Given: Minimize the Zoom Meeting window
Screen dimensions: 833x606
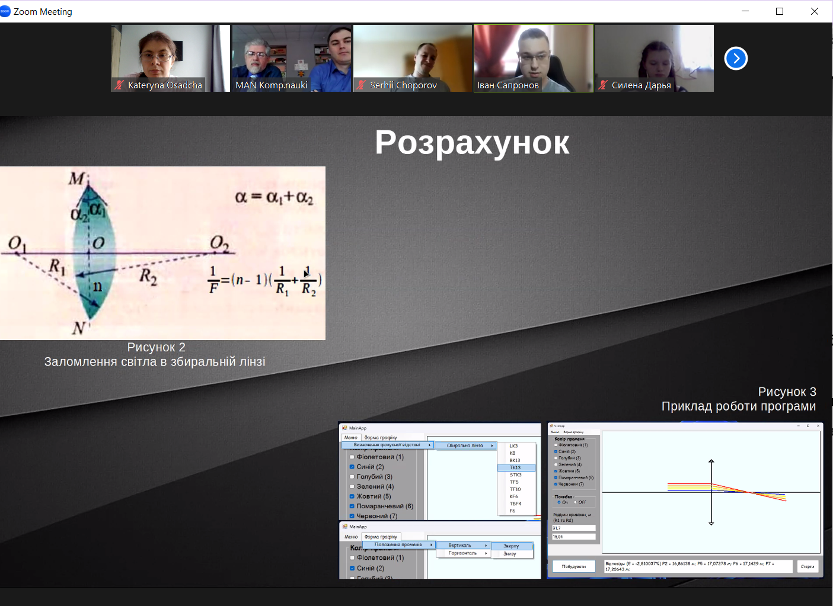Looking at the screenshot, I should coord(745,11).
